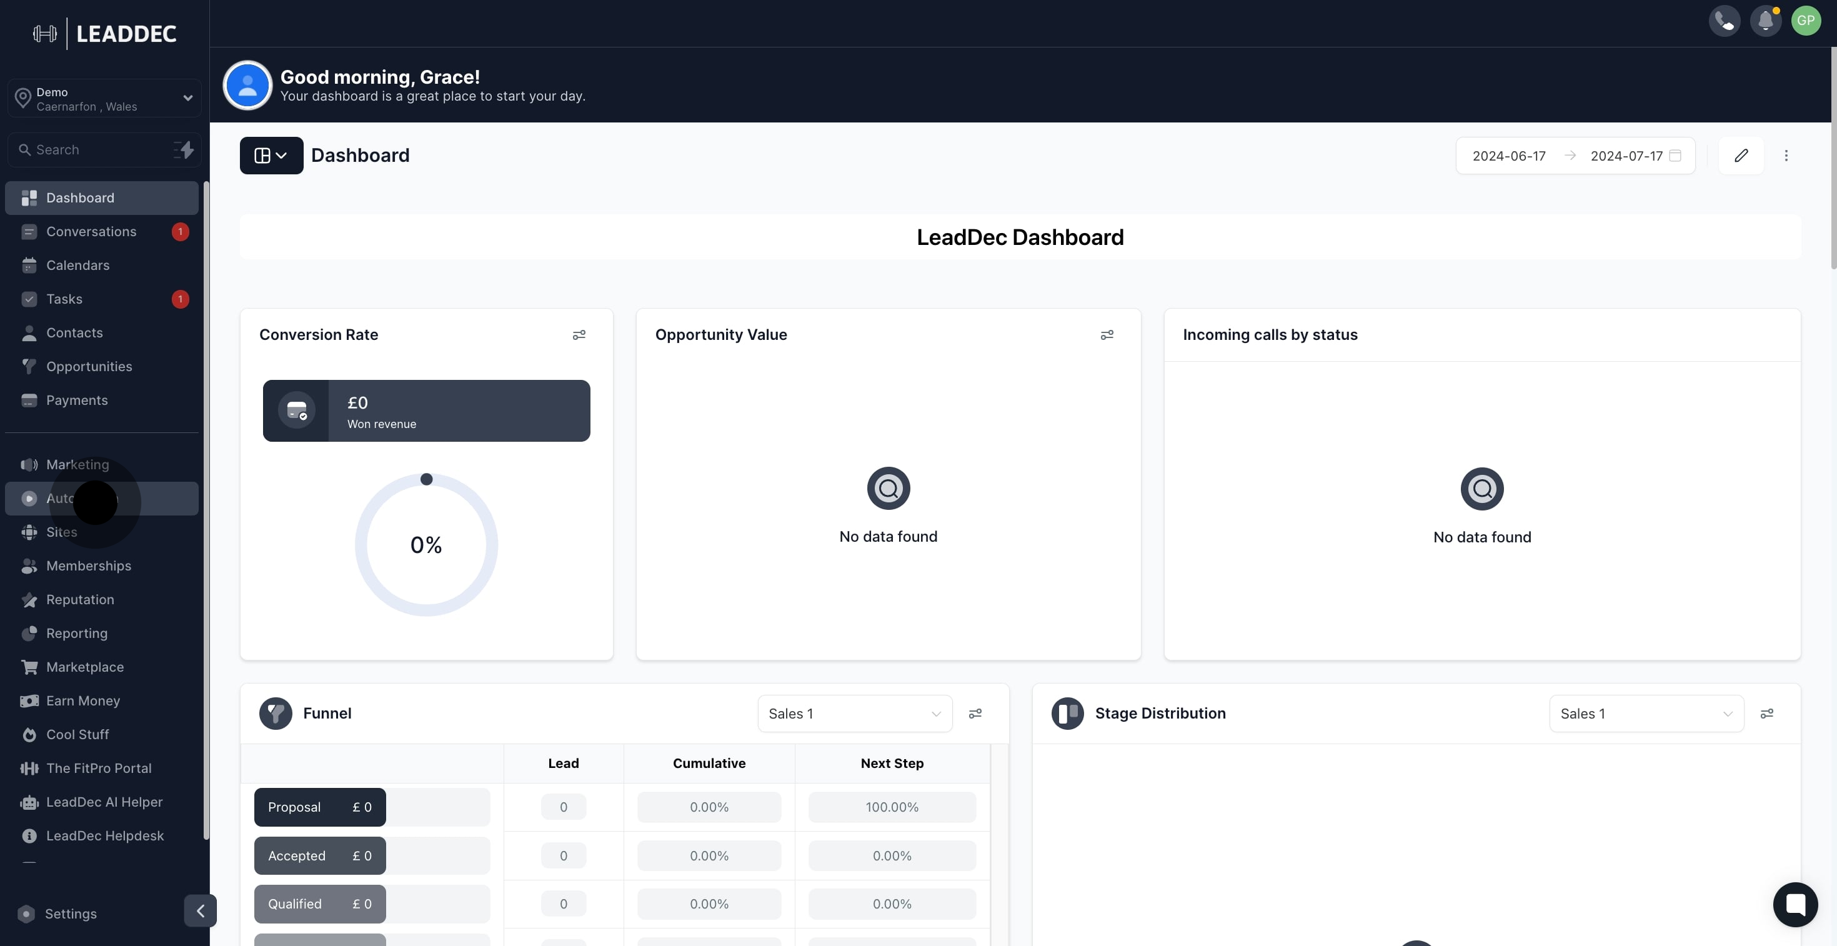Screen dimensions: 1837x946
Task: Click the Next Step column header
Action: (x=892, y=764)
